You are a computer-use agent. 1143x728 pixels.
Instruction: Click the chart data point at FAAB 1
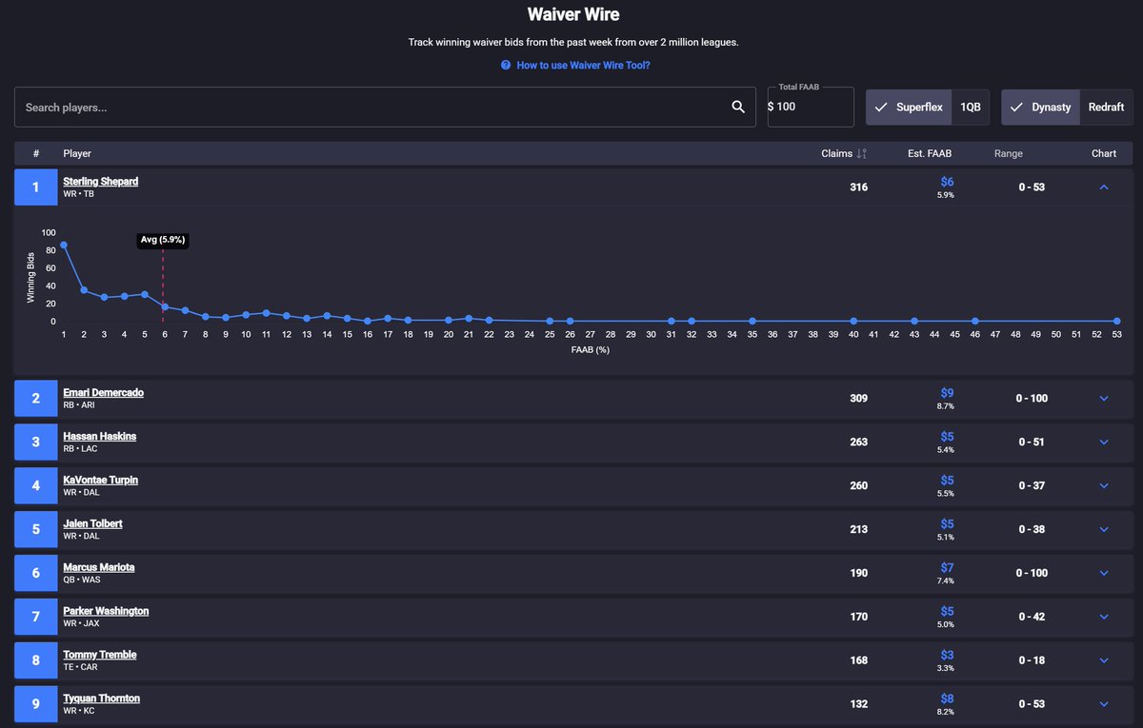[x=64, y=246]
